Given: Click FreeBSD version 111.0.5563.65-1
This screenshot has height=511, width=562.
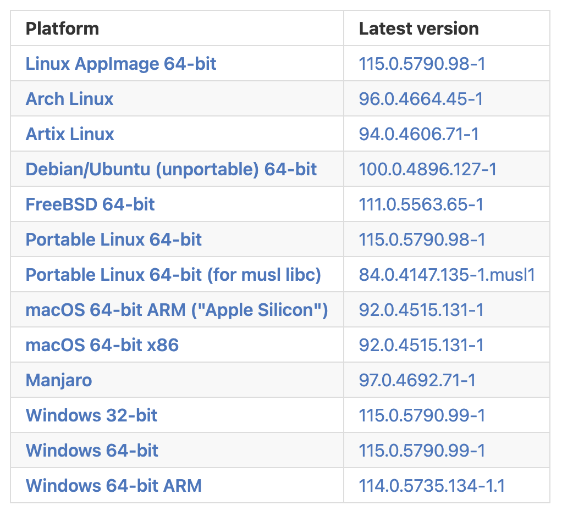Looking at the screenshot, I should (421, 204).
